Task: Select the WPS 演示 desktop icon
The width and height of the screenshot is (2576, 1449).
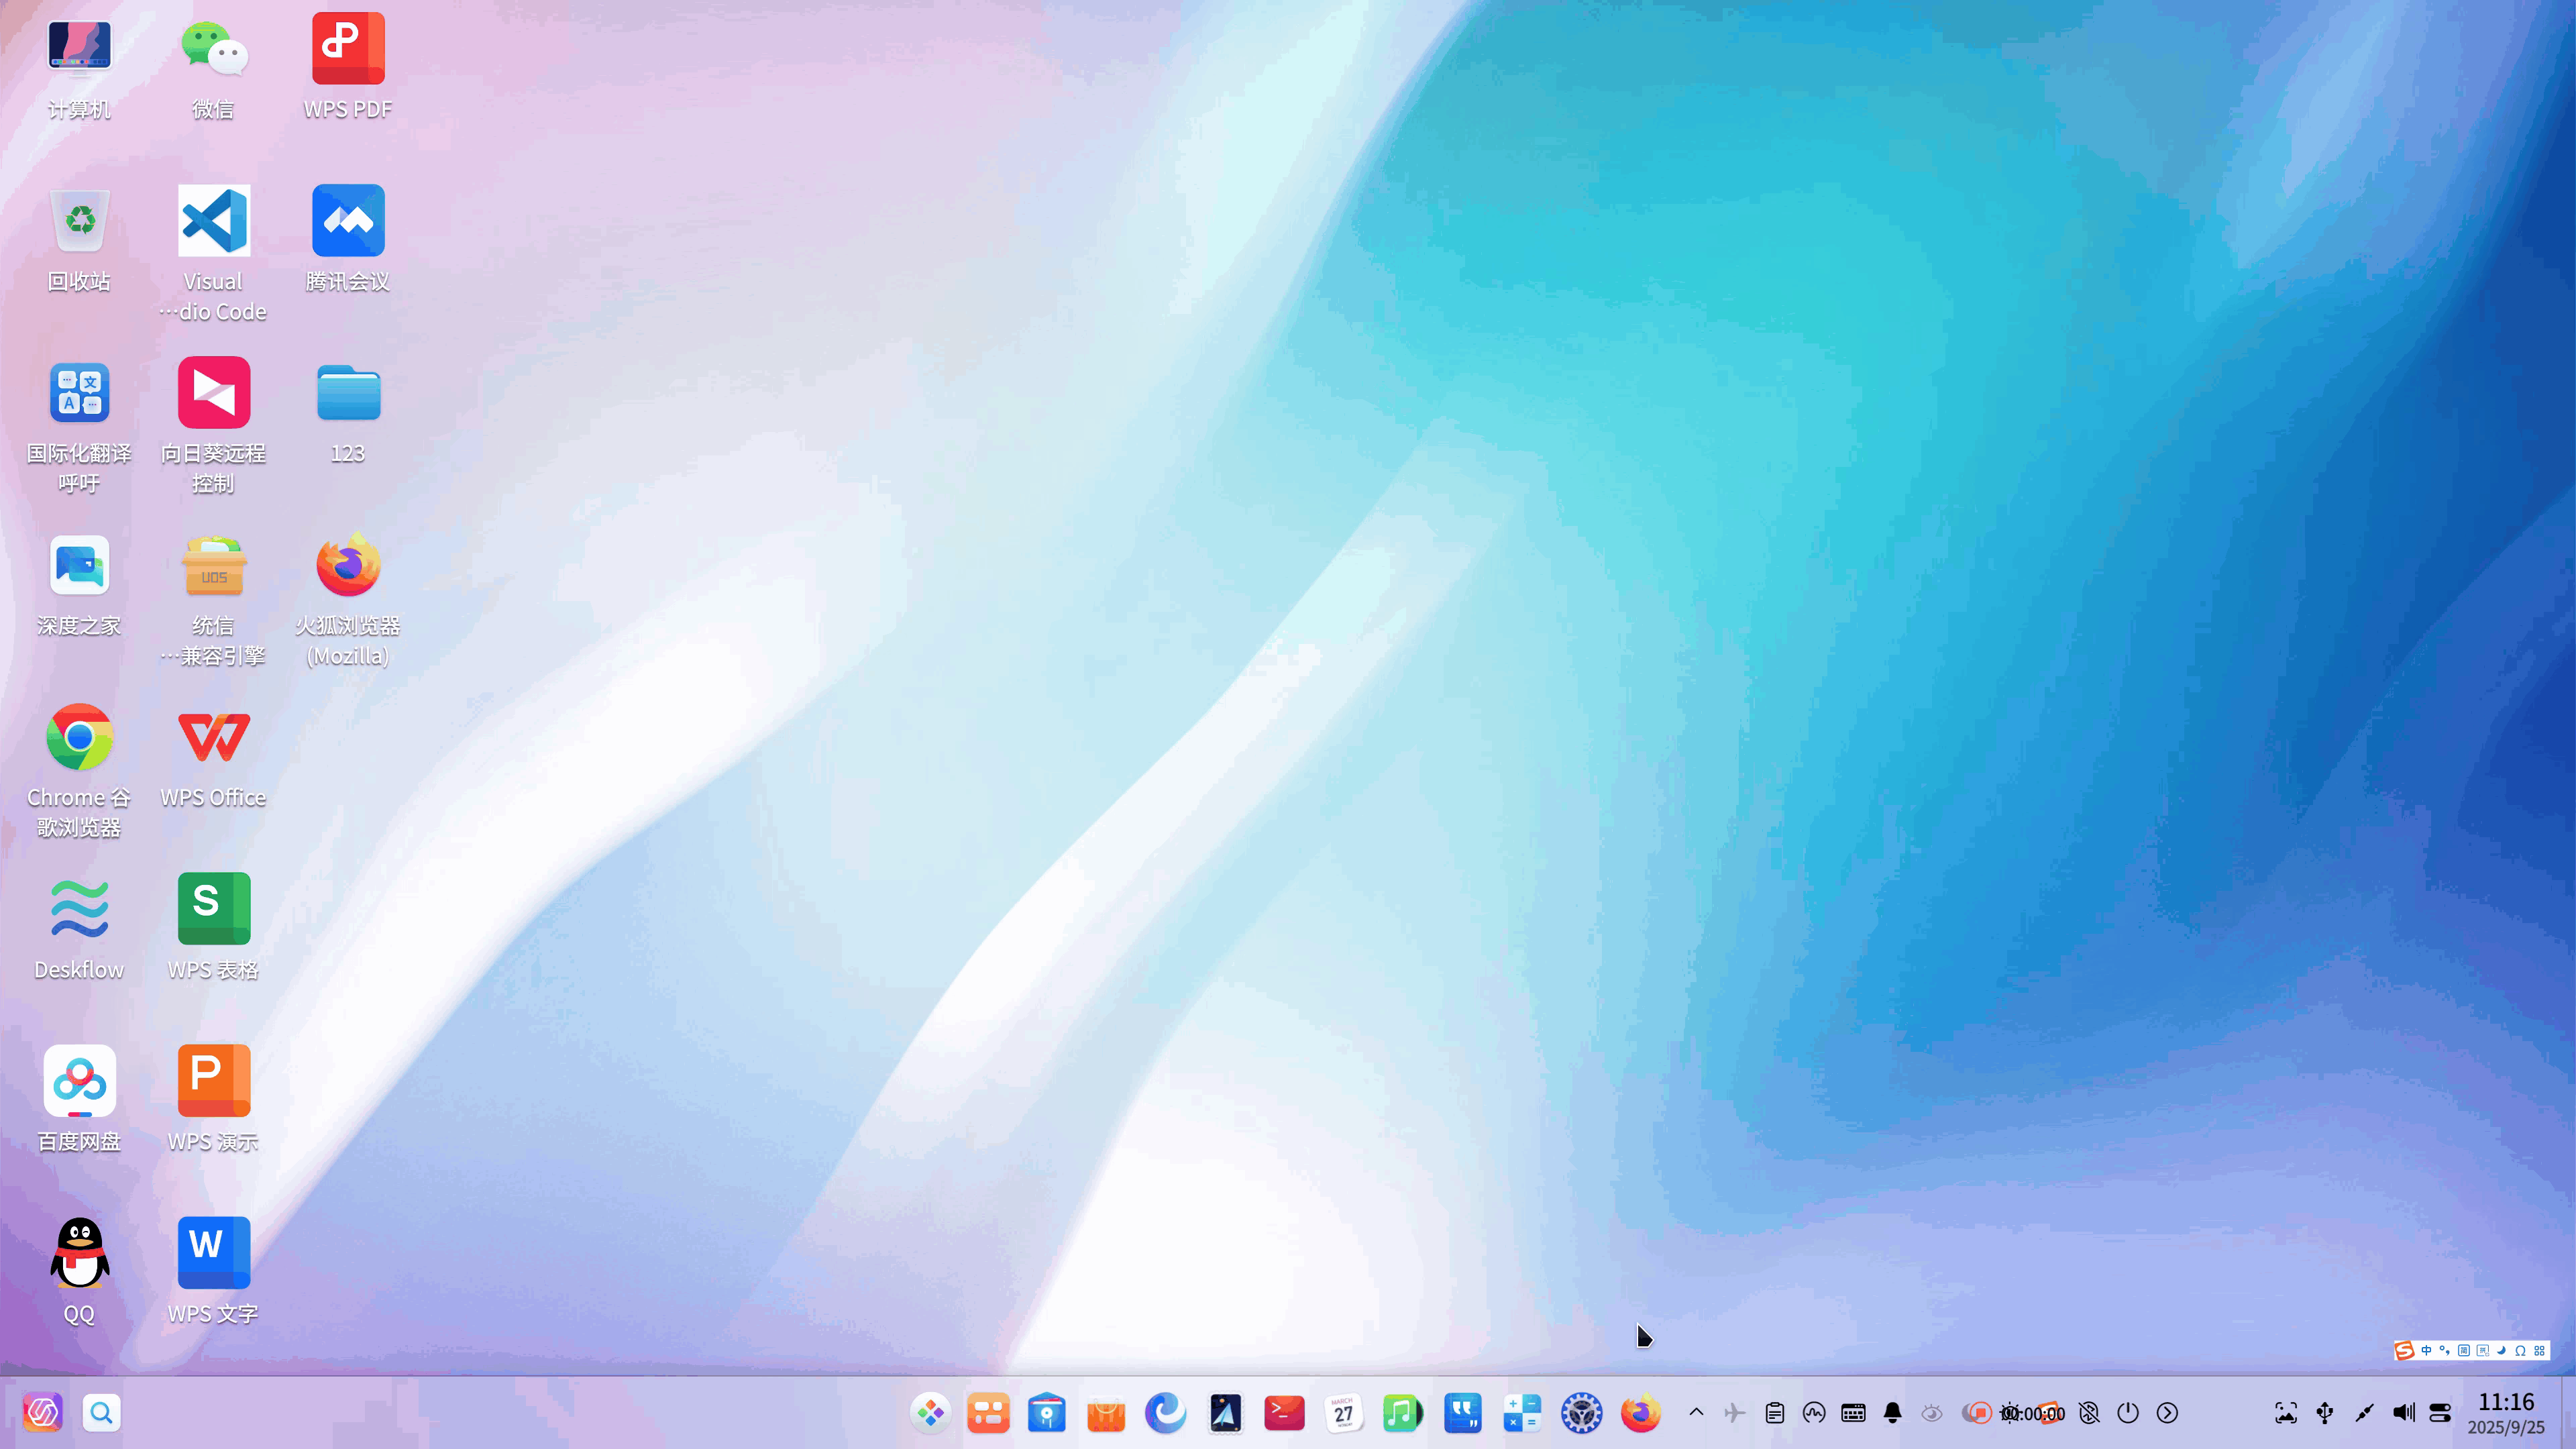Action: (213, 1081)
